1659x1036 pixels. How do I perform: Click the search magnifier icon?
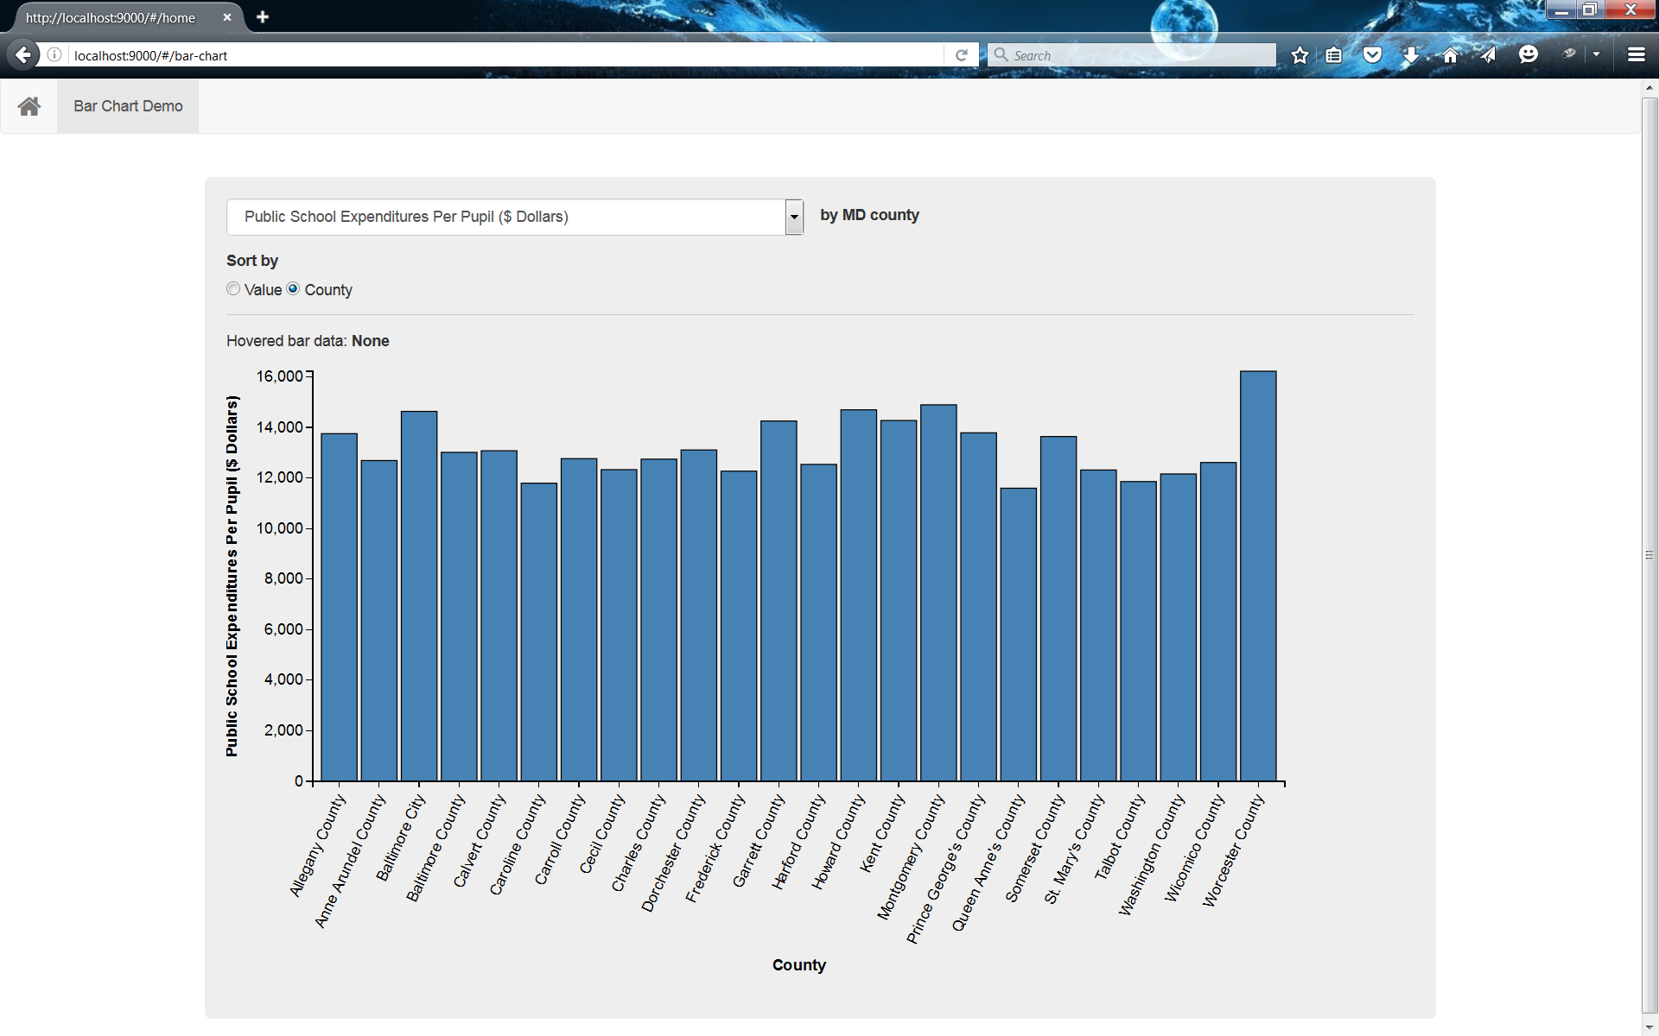1001,55
